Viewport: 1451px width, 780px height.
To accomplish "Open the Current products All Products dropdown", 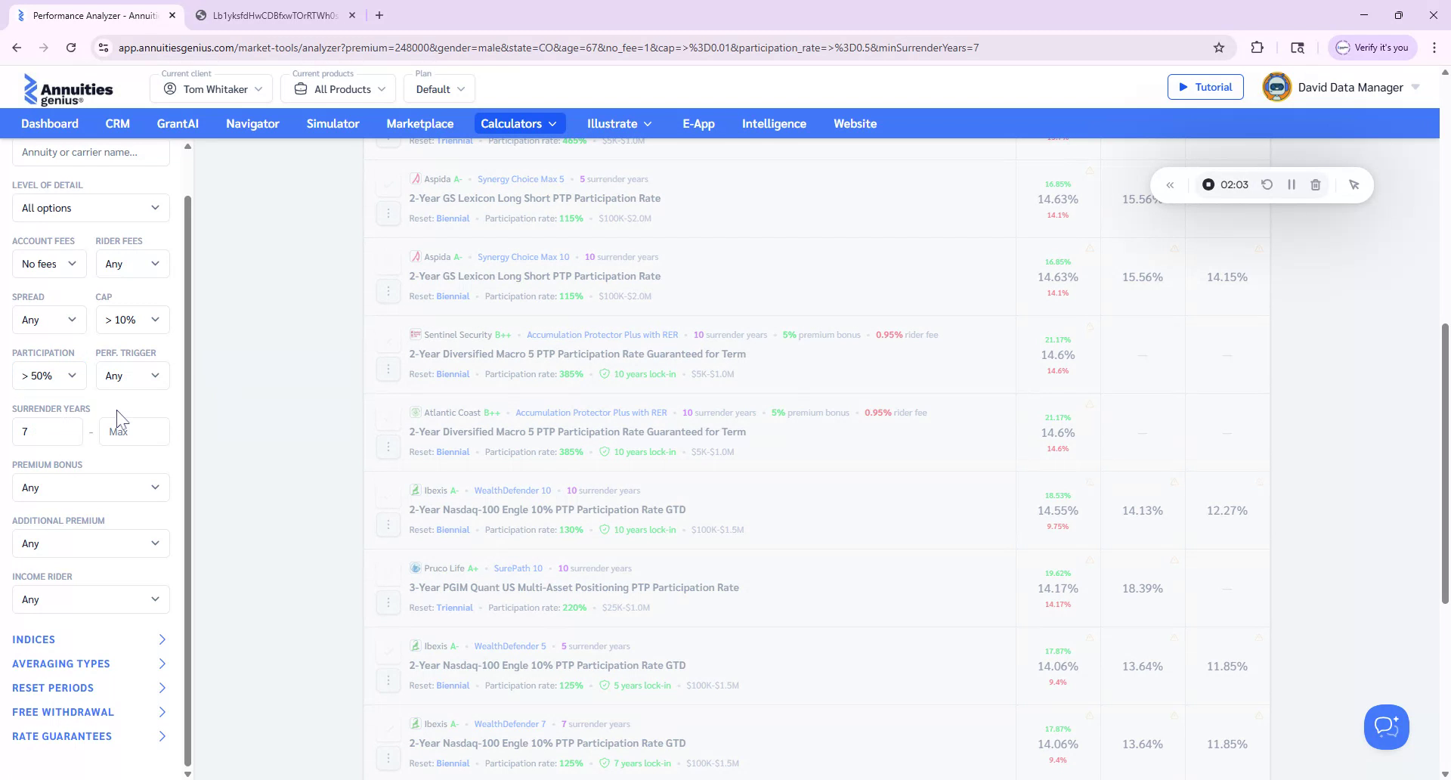I will click(x=338, y=88).
